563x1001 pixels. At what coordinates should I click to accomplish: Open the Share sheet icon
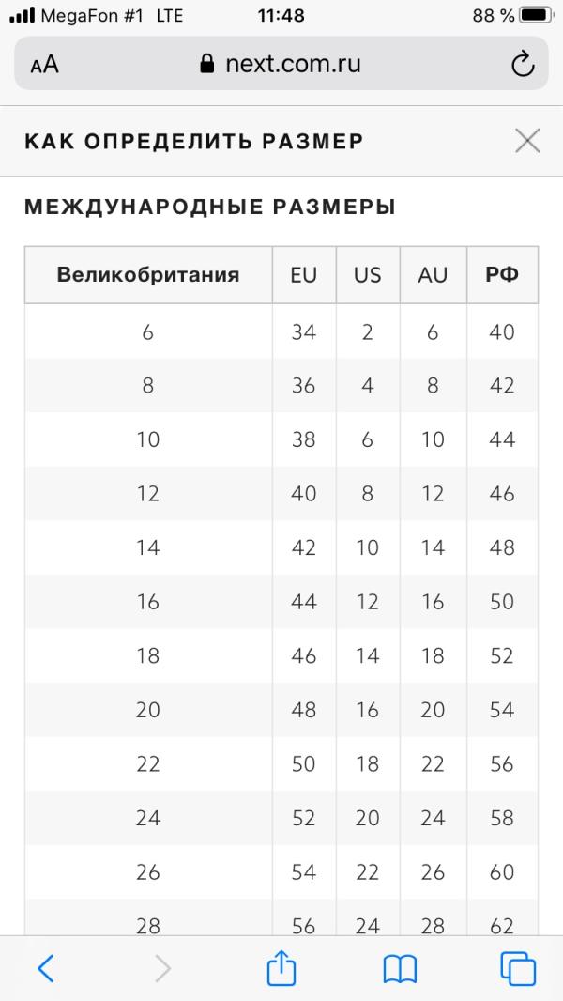[x=281, y=967]
